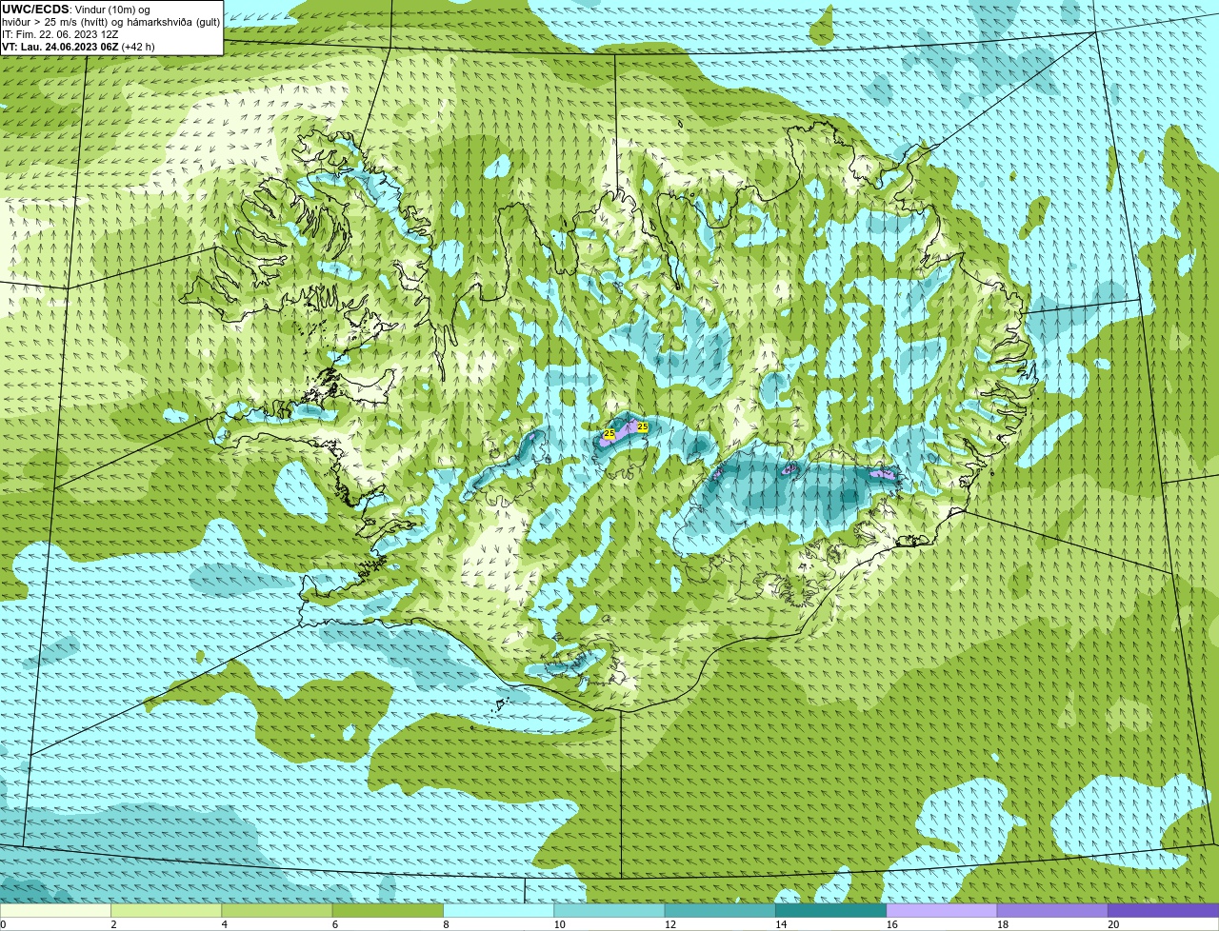Click the legend scale label '2'
Screen dimensions: 1219x931
pos(113,924)
